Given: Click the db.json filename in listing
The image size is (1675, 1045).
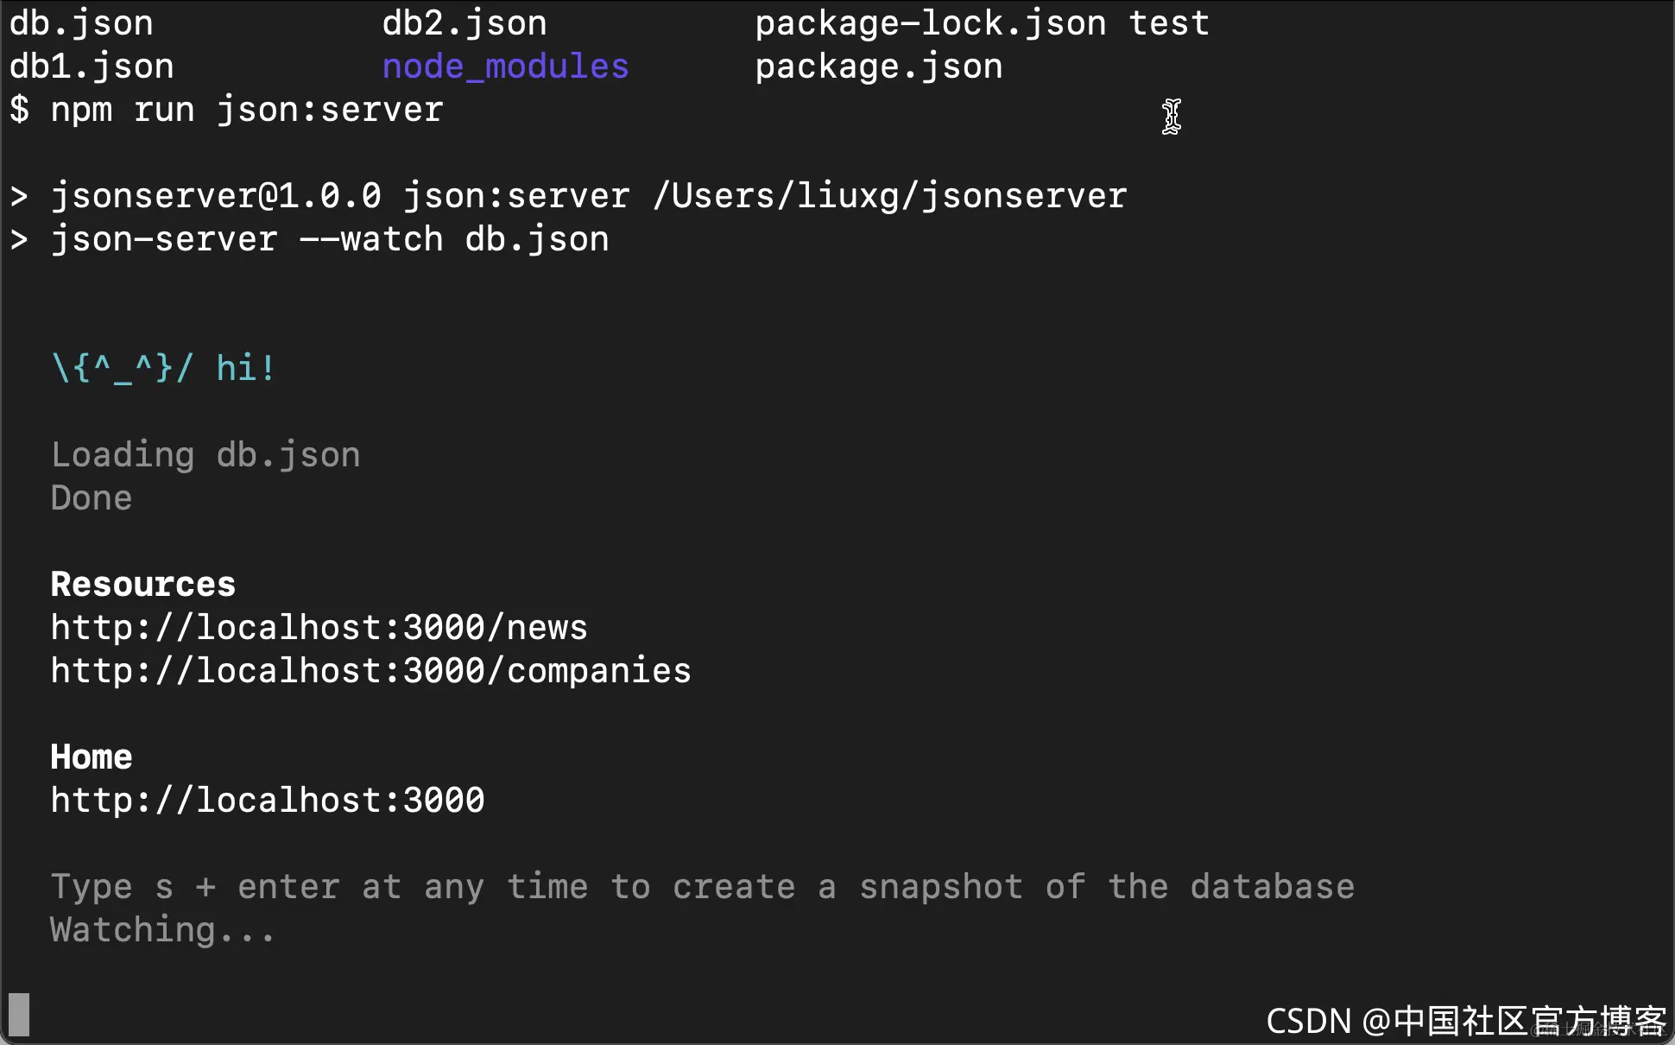Looking at the screenshot, I should (x=81, y=23).
